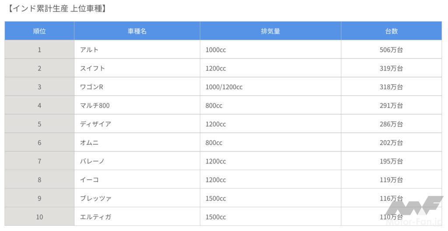Select the バレーノ model name cell
The image size is (448, 231).
92,161
